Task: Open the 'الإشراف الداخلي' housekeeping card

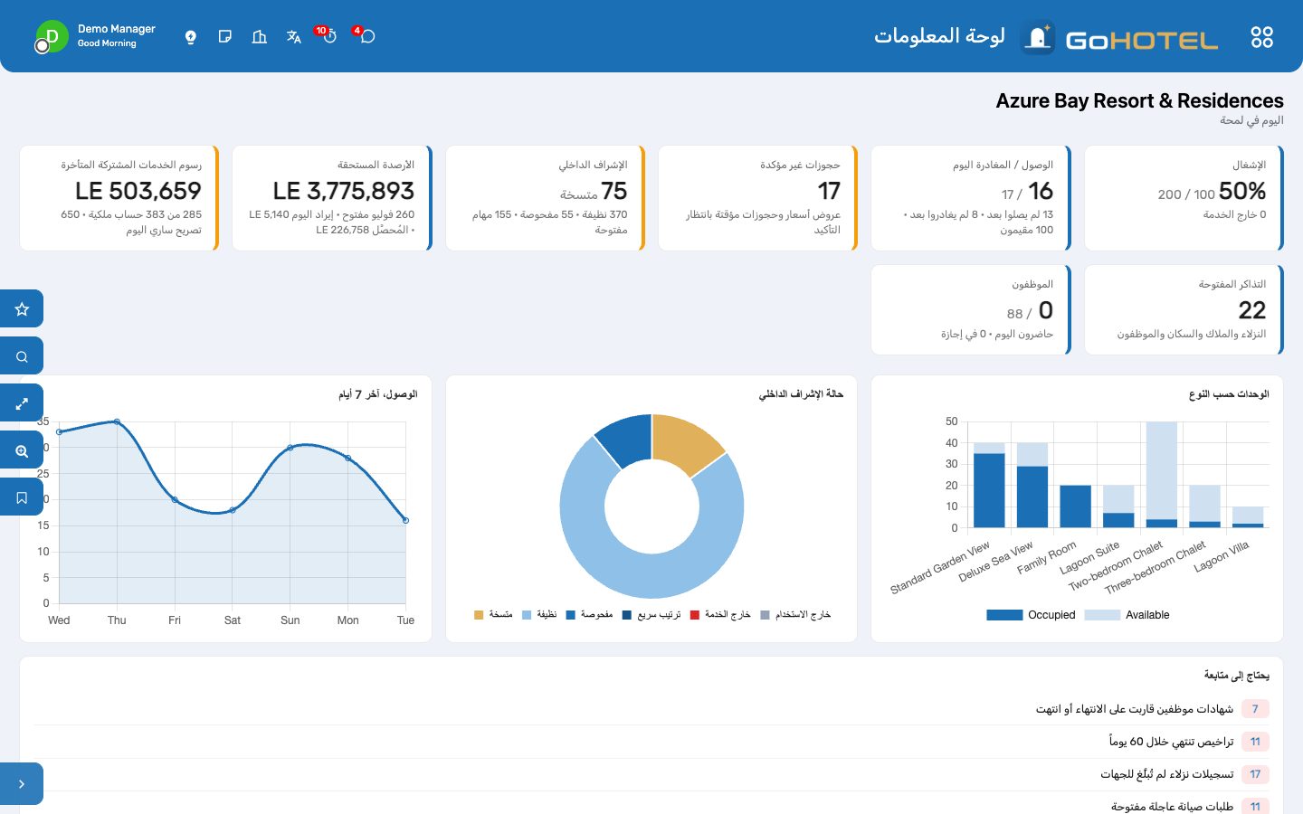Action: pos(545,198)
